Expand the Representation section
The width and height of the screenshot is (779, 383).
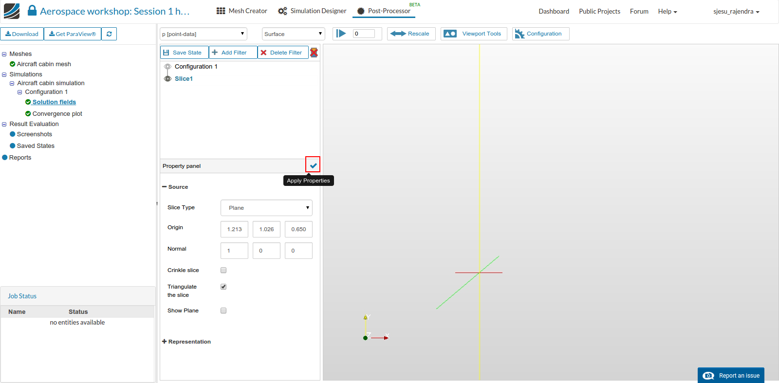(x=165, y=342)
